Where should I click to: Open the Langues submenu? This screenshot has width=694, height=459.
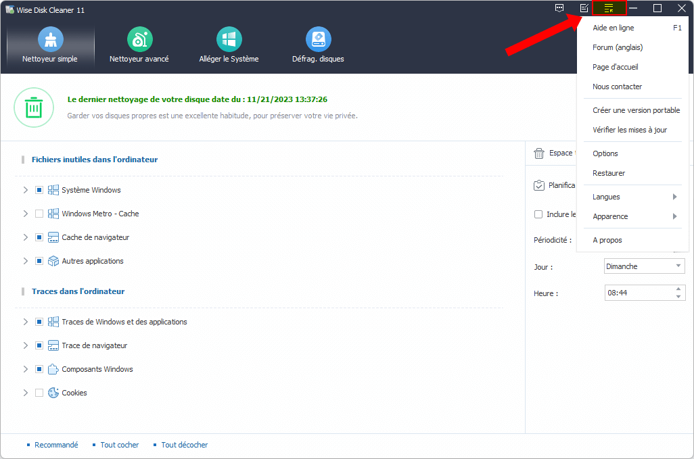click(632, 197)
